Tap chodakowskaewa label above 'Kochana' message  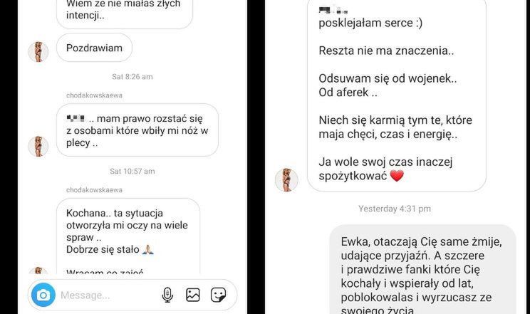pyautogui.click(x=94, y=190)
